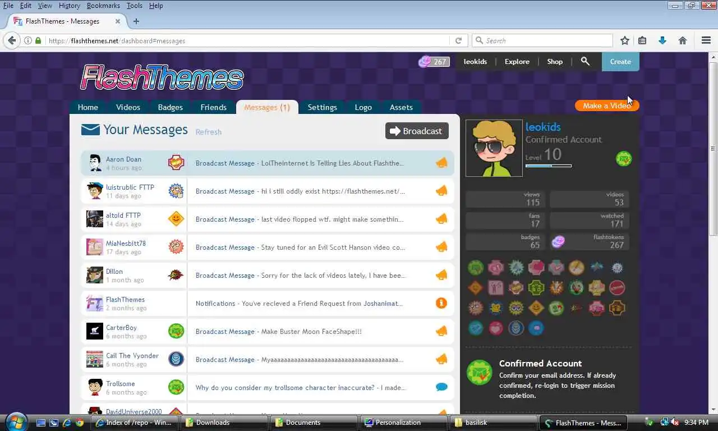Open a new browser tab
Image resolution: width=718 pixels, height=431 pixels.
[x=136, y=21]
